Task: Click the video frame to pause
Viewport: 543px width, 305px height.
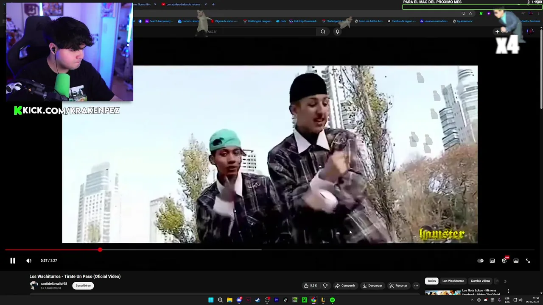Action: pyautogui.click(x=270, y=154)
